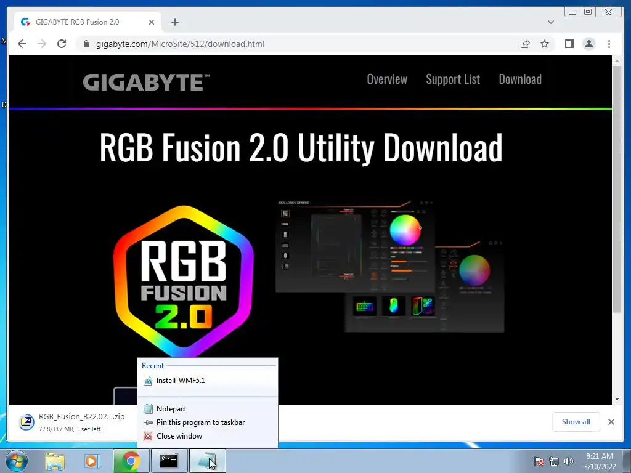Click the GIGABYTE logo
This screenshot has height=473, width=631.
[x=147, y=82]
